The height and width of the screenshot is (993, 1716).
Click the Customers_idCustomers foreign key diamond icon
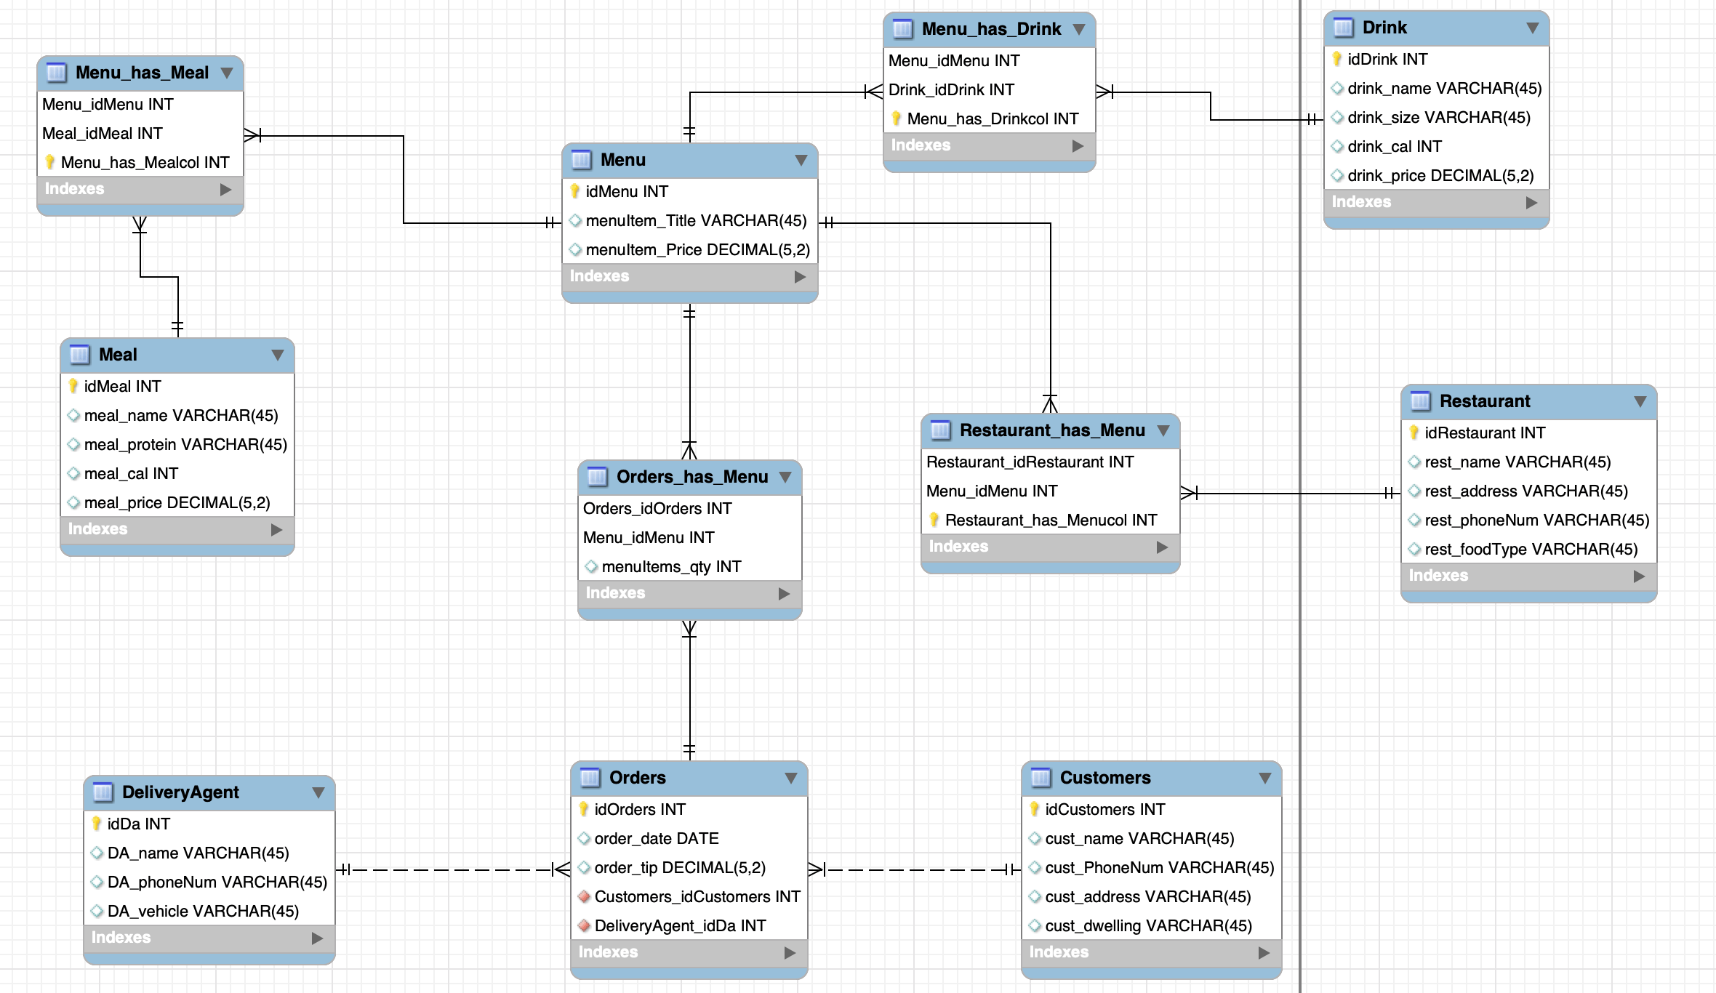(x=584, y=896)
